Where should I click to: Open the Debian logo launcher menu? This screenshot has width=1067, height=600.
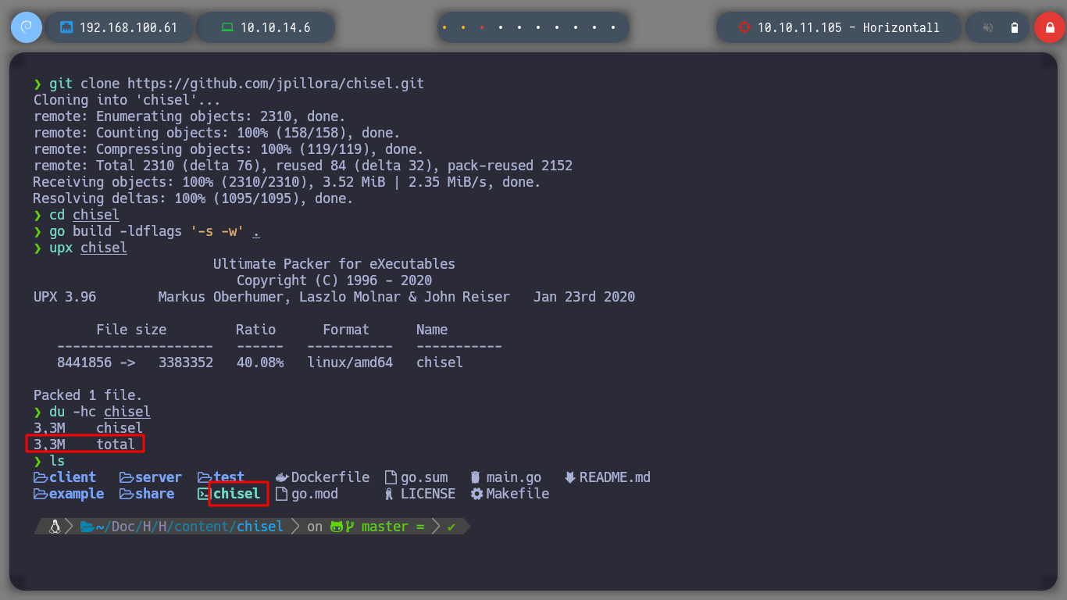pos(27,27)
